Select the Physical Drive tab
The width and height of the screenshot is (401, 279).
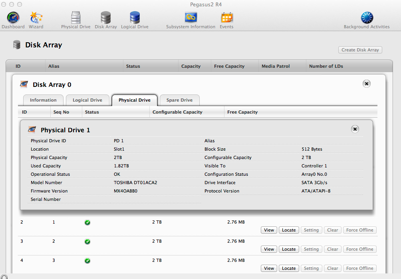pos(135,100)
